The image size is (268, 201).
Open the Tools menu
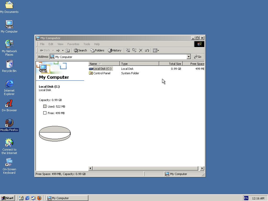pos(87,44)
